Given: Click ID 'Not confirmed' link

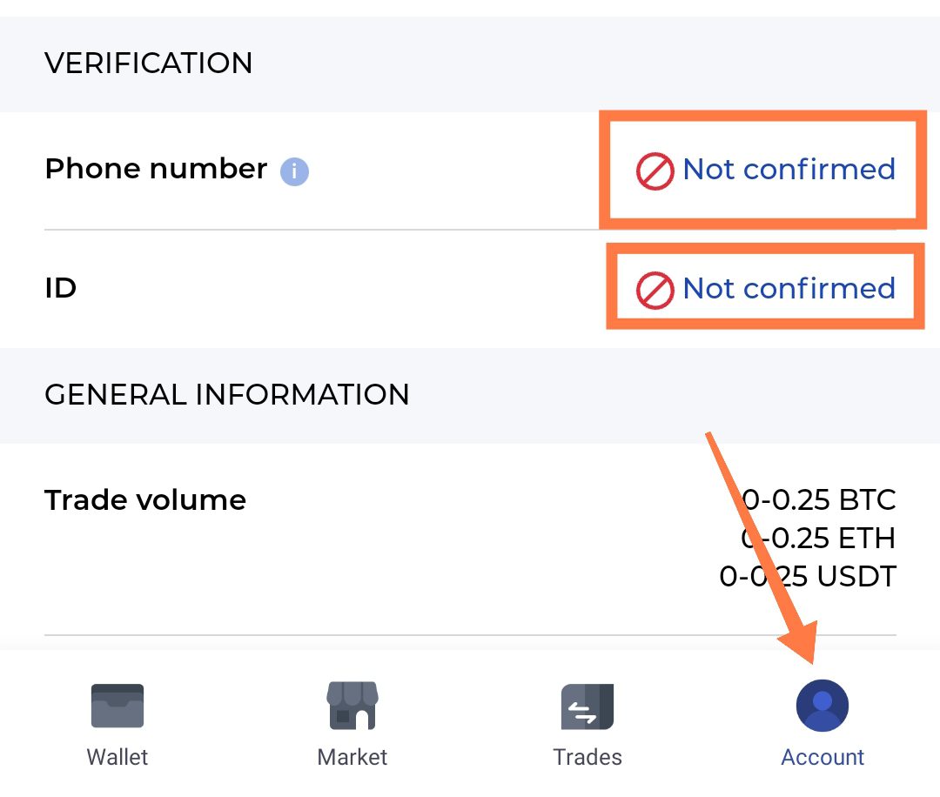Looking at the screenshot, I should [x=789, y=288].
